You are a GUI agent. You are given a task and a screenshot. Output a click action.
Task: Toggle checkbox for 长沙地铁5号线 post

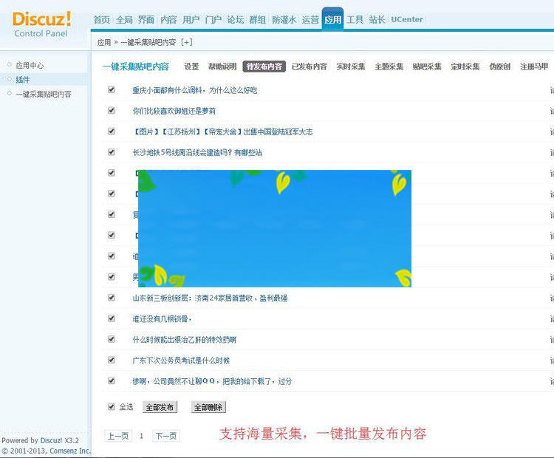click(x=112, y=151)
